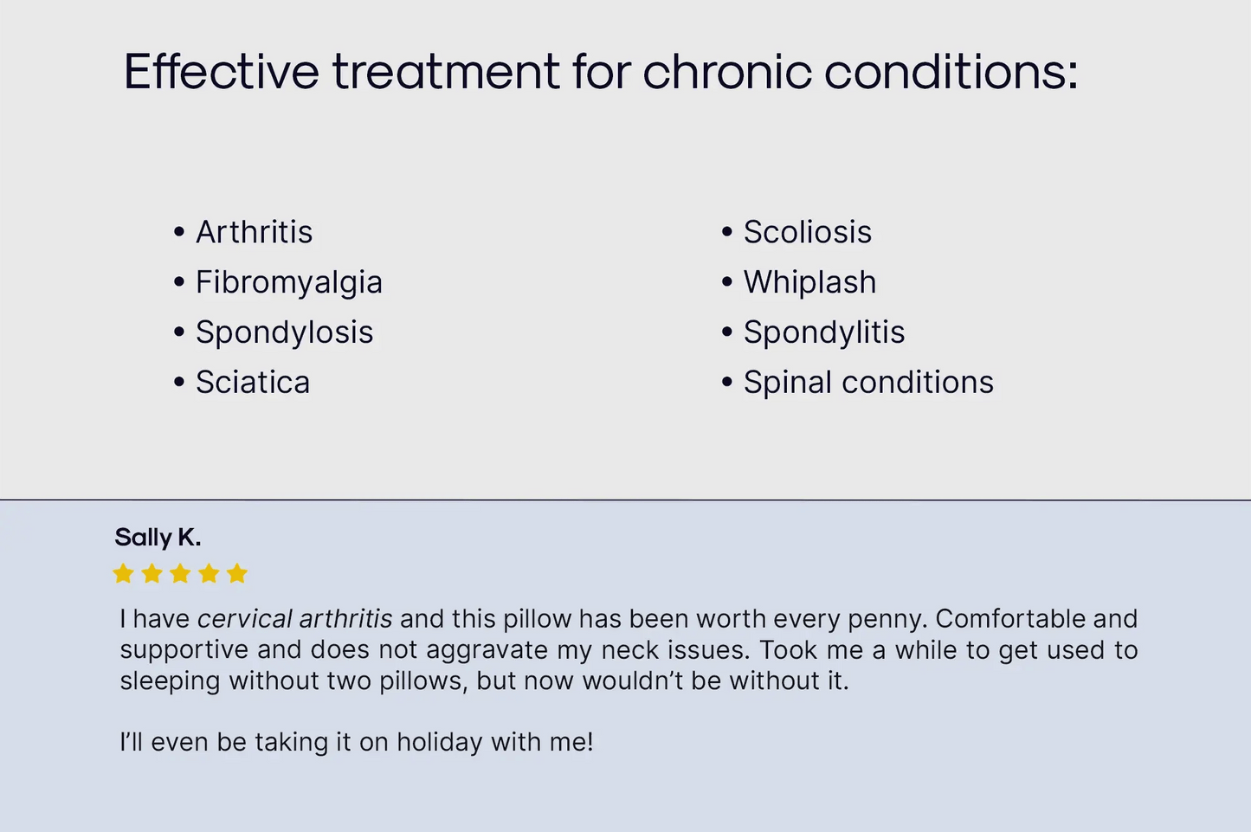Click the second gold rating star
Screen dimensions: 1251x832
[x=152, y=573]
